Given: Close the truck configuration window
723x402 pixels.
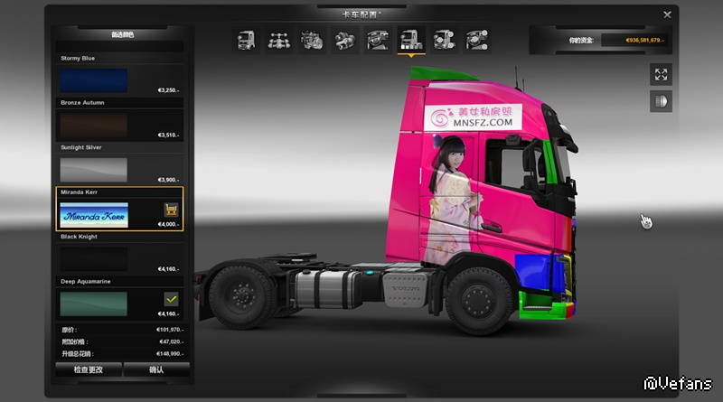Looking at the screenshot, I should pyautogui.click(x=667, y=14).
